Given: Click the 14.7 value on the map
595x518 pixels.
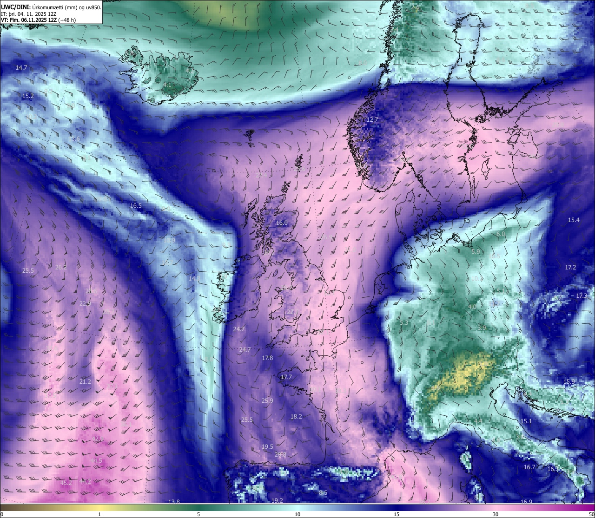Looking at the screenshot, I should click(21, 68).
